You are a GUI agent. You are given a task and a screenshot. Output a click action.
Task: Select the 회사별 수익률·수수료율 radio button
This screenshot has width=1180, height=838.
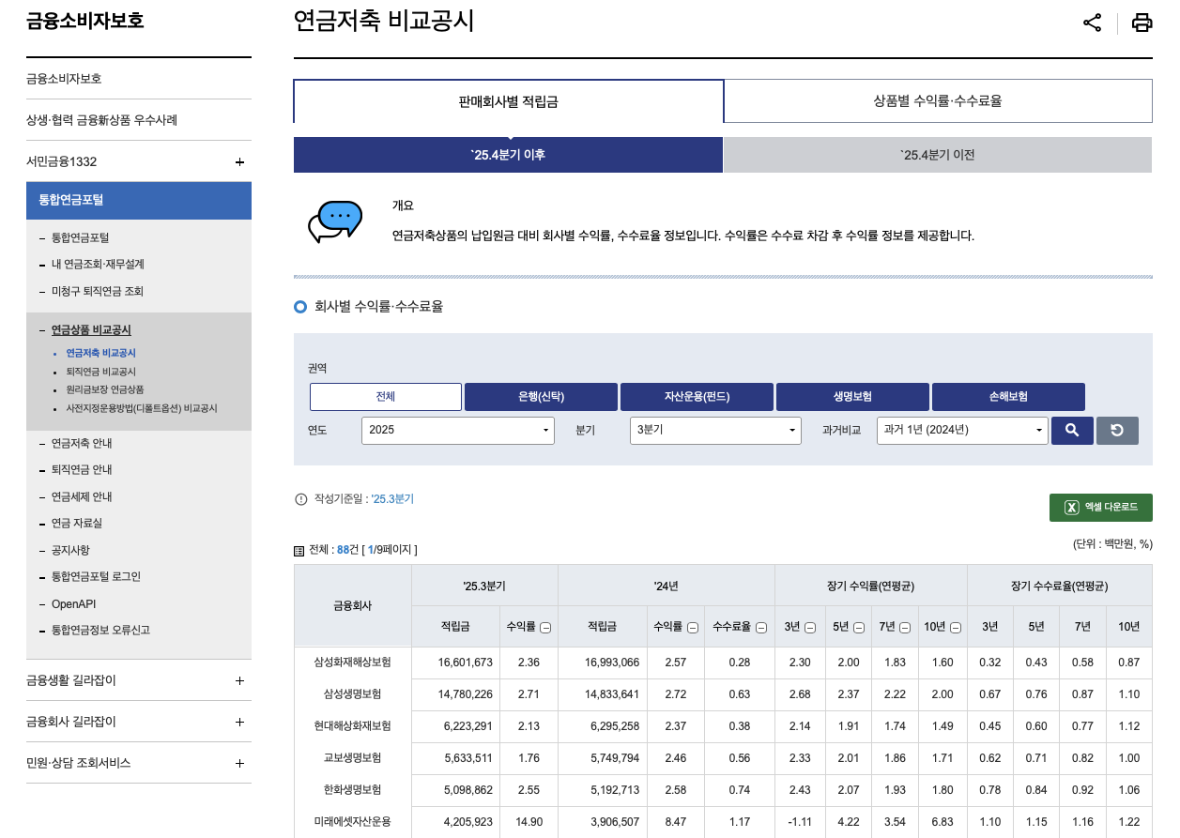click(x=300, y=307)
